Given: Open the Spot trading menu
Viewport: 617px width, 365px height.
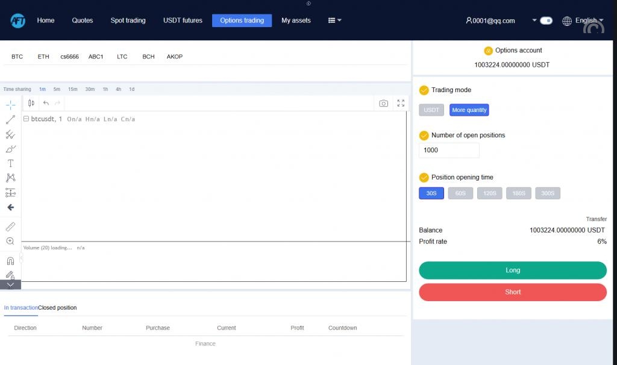Looking at the screenshot, I should pyautogui.click(x=128, y=20).
